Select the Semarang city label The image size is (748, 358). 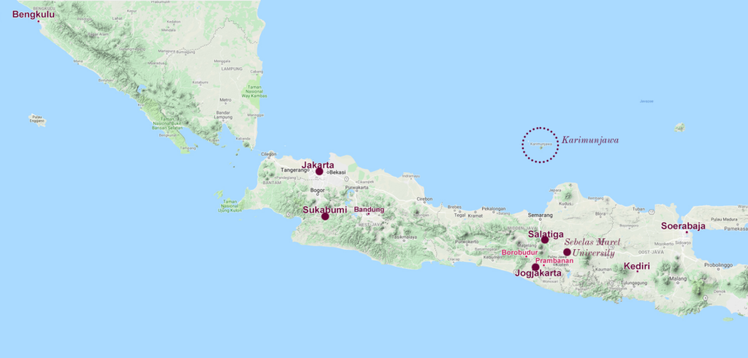(x=539, y=215)
